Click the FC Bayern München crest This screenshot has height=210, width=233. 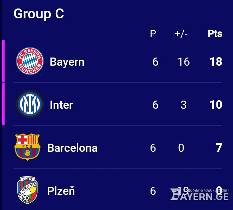pyautogui.click(x=30, y=61)
